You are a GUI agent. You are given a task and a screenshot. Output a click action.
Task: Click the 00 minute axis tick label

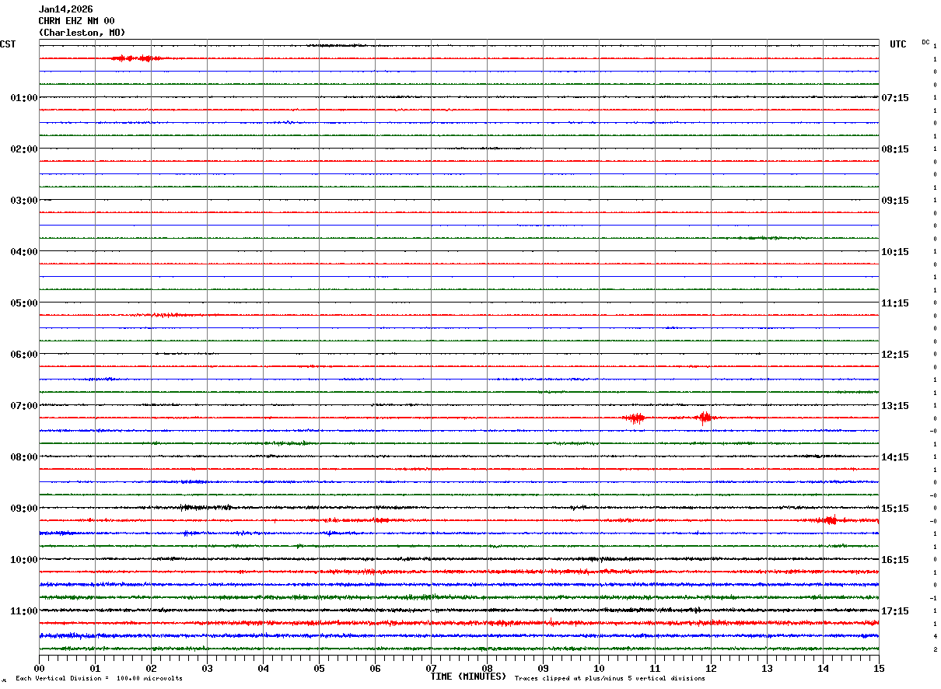pyautogui.click(x=39, y=668)
